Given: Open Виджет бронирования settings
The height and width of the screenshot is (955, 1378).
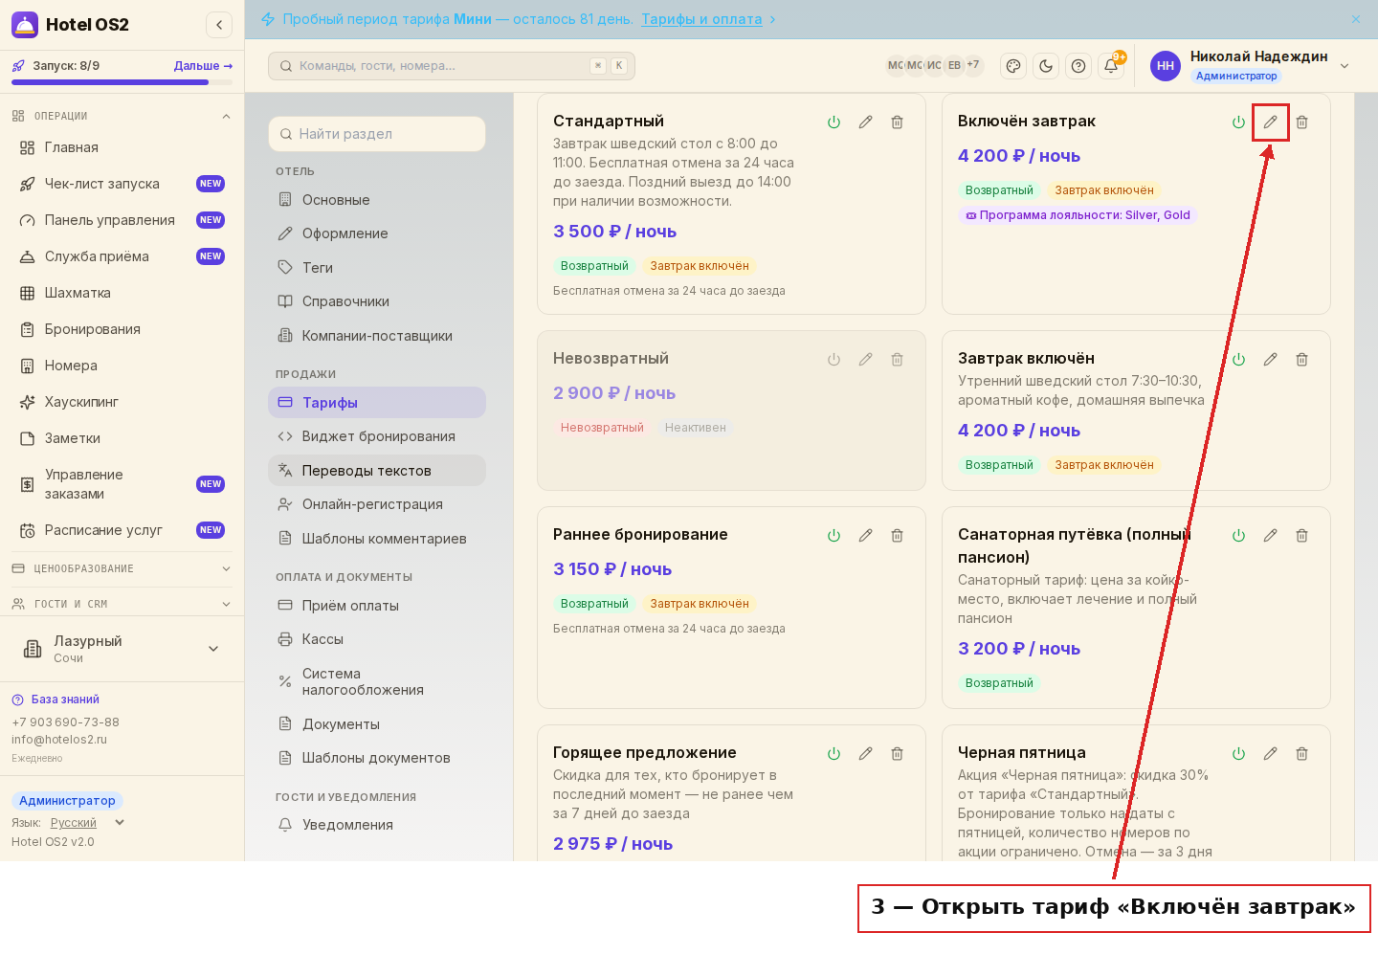Looking at the screenshot, I should pos(377,436).
